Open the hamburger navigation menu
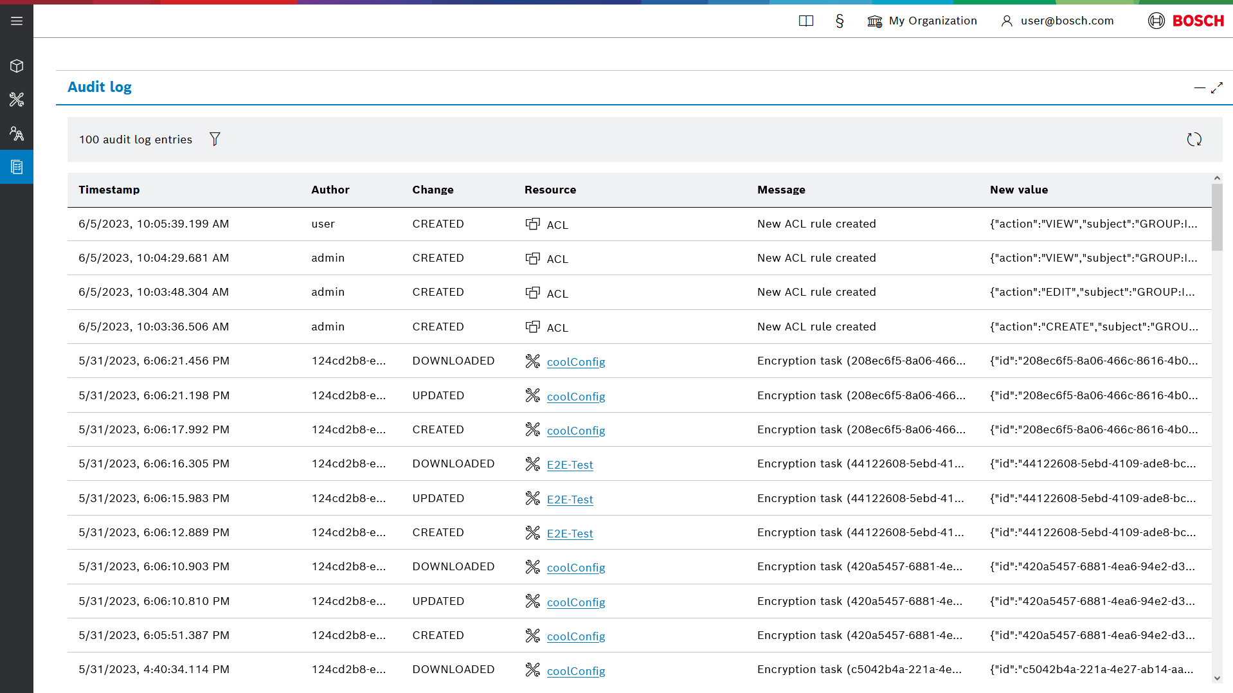 pyautogui.click(x=17, y=21)
